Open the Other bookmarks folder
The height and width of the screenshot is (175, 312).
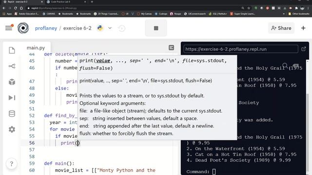[299, 14]
